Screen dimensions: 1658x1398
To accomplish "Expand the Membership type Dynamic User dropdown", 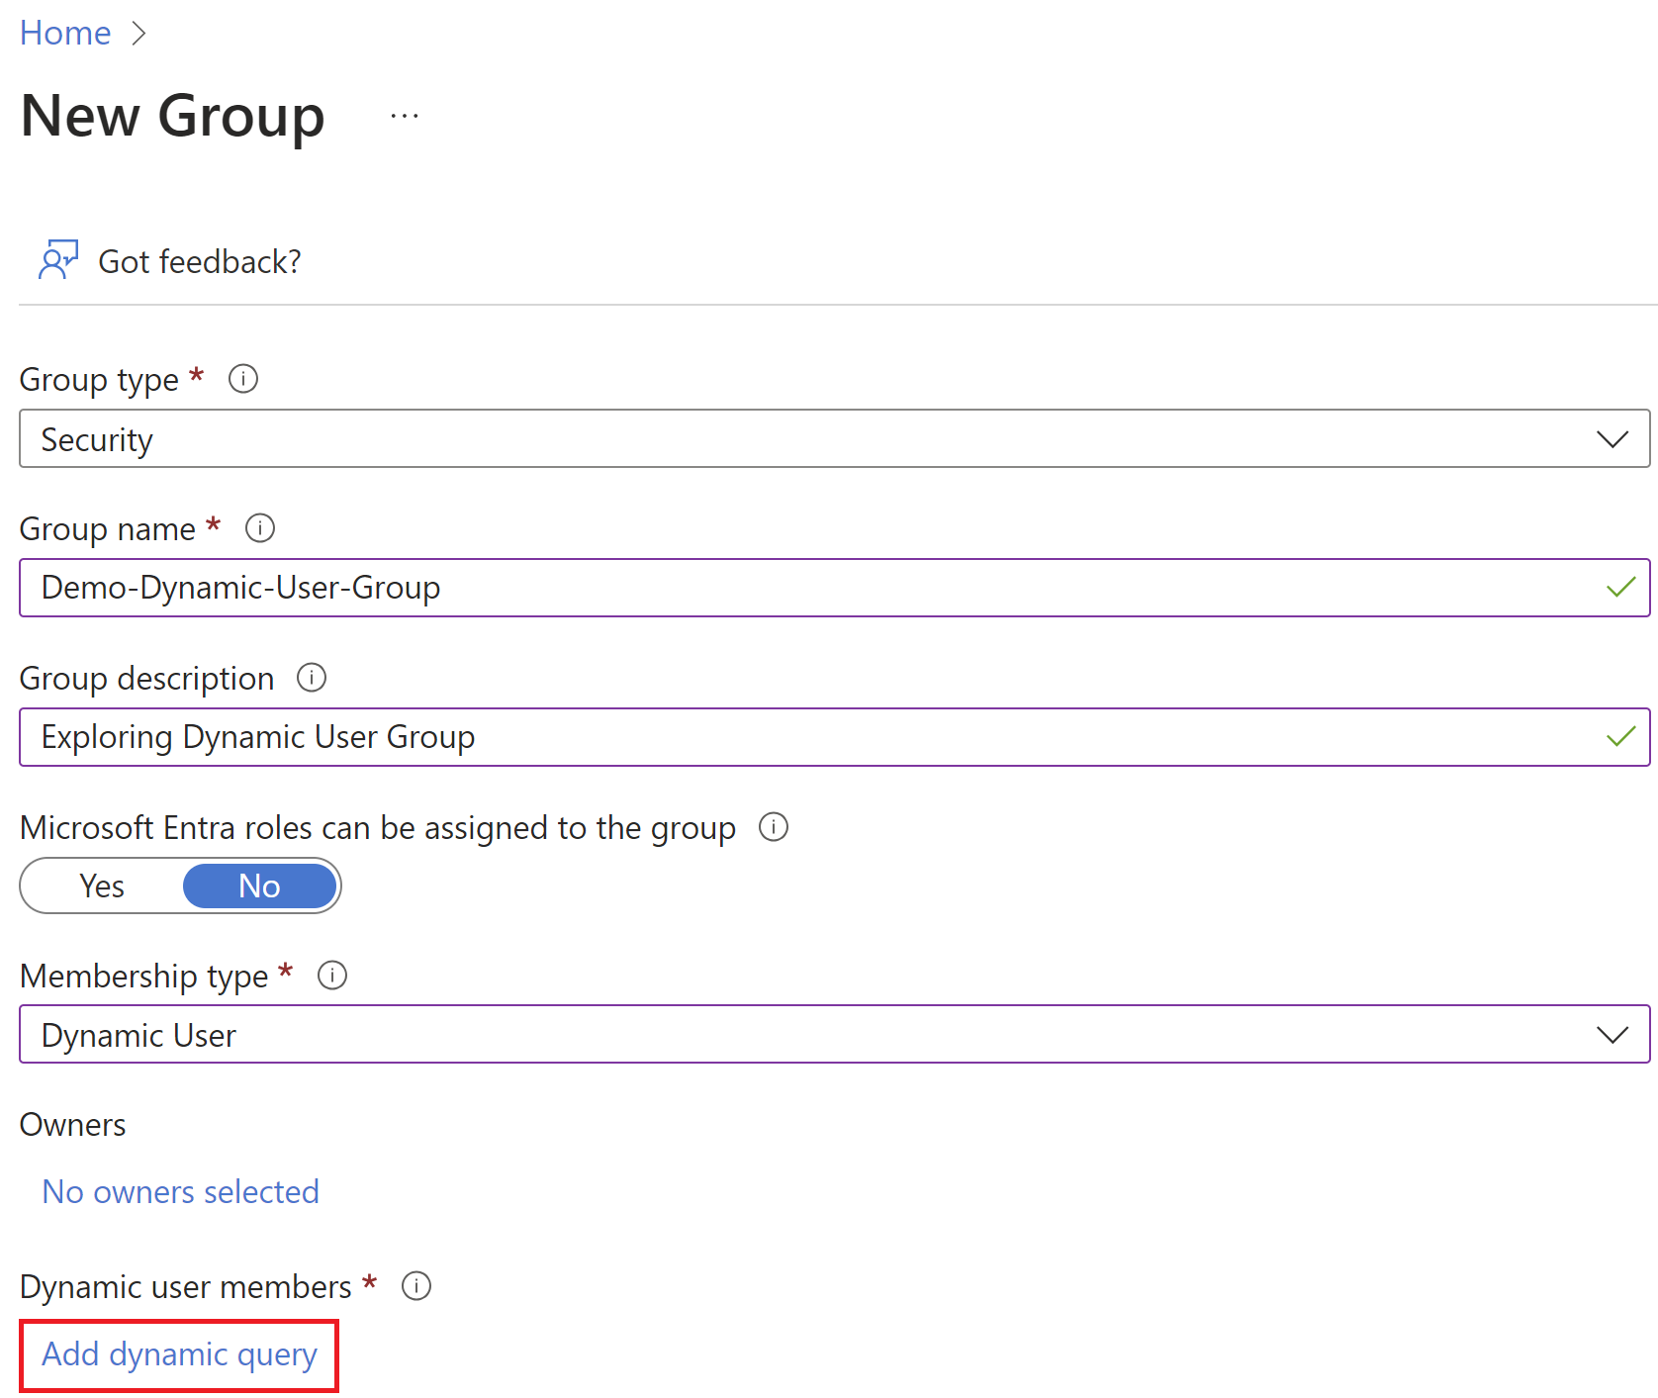I will (791, 1035).
